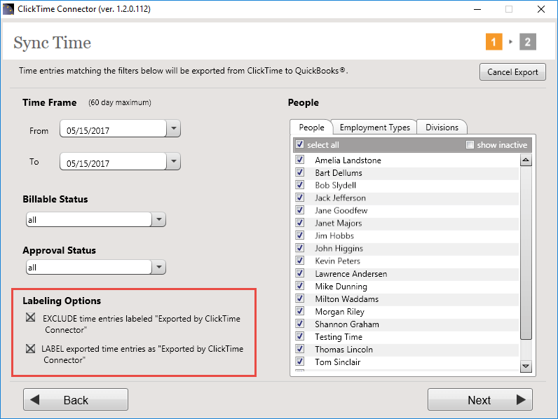Image resolution: width=558 pixels, height=419 pixels.
Task: Switch to the Employment Types tab
Action: pos(375,128)
